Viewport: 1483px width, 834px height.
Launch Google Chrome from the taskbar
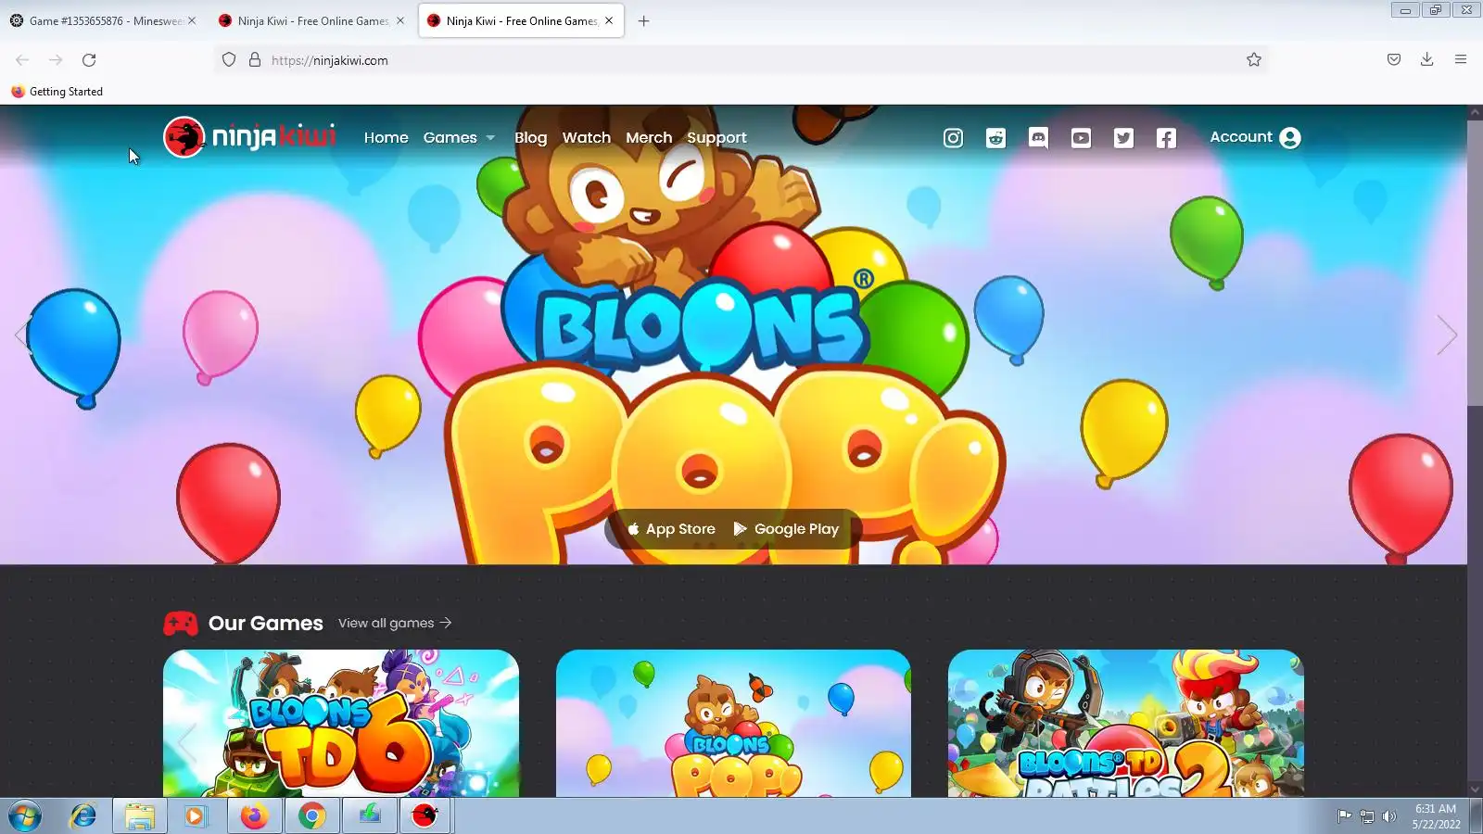tap(312, 816)
